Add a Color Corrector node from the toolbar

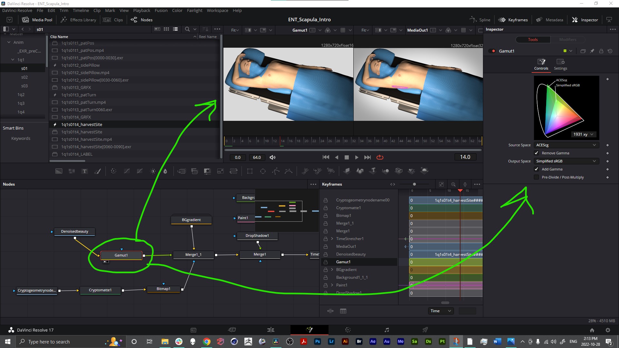click(x=113, y=171)
